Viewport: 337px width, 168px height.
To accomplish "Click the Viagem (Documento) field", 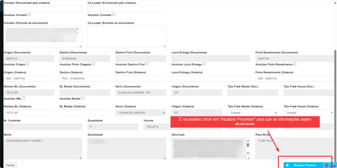I will [x=197, y=93].
